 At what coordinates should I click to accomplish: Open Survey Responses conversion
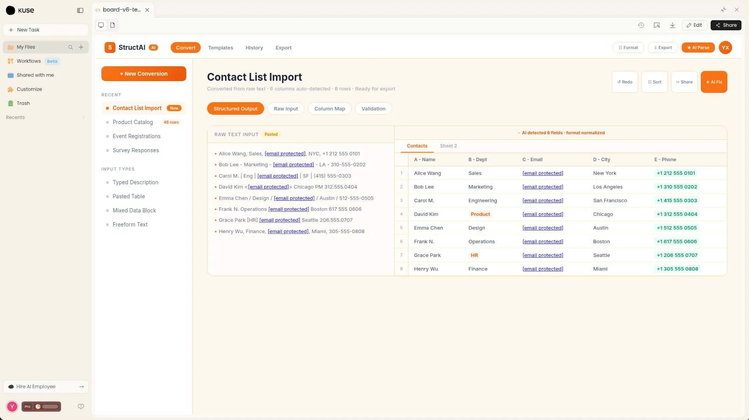(144, 150)
